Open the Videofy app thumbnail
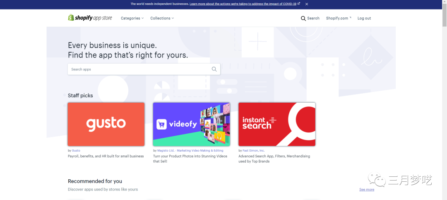 [191, 124]
